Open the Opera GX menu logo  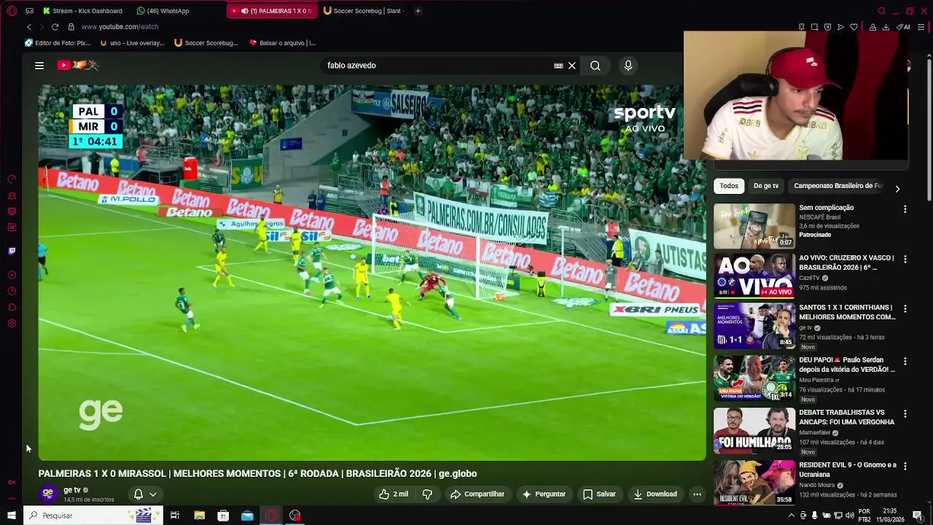point(12,11)
